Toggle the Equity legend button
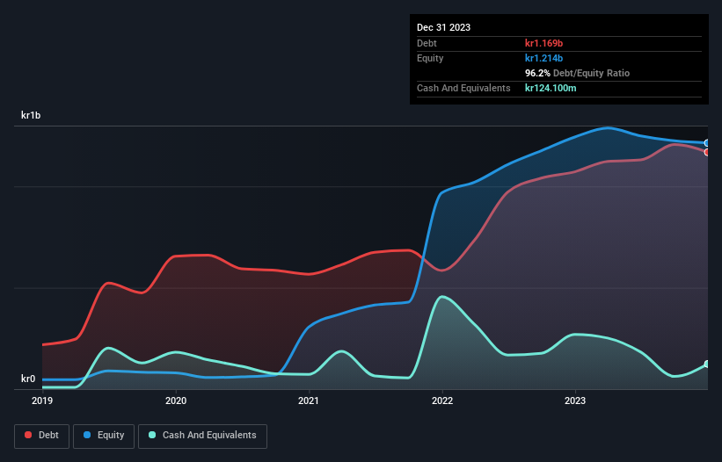The height and width of the screenshot is (462, 722). point(104,436)
